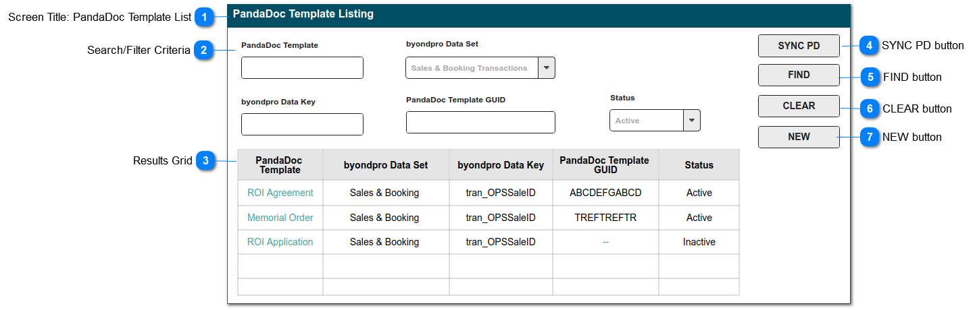Click the PandaDoc Template GUID column header
The image size is (975, 310).
[605, 165]
